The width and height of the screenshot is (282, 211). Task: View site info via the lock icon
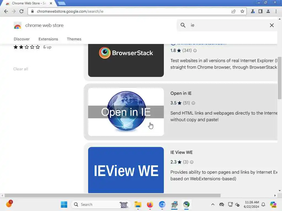[32, 11]
